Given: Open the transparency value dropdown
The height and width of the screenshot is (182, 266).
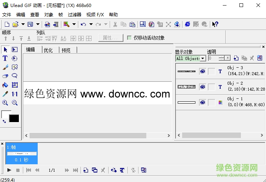Looking at the screenshot, I should pyautogui.click(x=228, y=58).
